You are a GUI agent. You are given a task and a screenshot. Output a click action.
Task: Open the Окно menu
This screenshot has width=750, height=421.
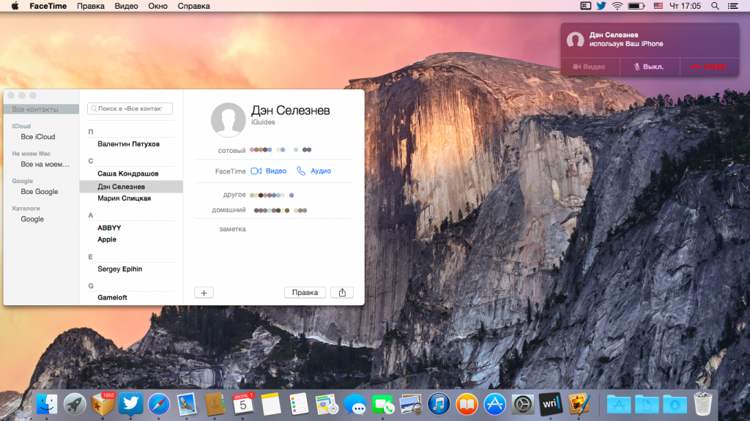(x=158, y=6)
